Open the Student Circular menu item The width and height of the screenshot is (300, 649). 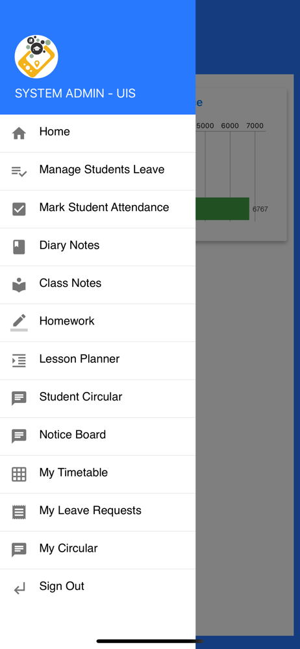[x=98, y=398]
